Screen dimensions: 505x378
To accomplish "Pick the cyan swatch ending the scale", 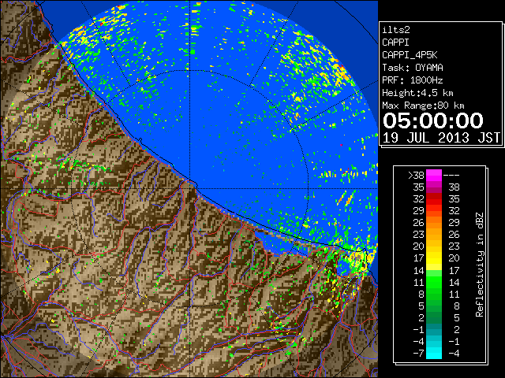I will click(434, 354).
